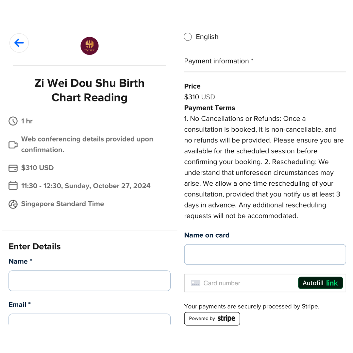Screen dimensions: 353x353
Task: Click the globe time zone icon
Action: [x=13, y=204]
